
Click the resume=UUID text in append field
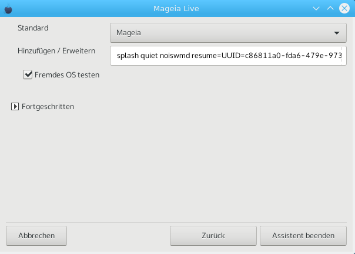click(206, 56)
